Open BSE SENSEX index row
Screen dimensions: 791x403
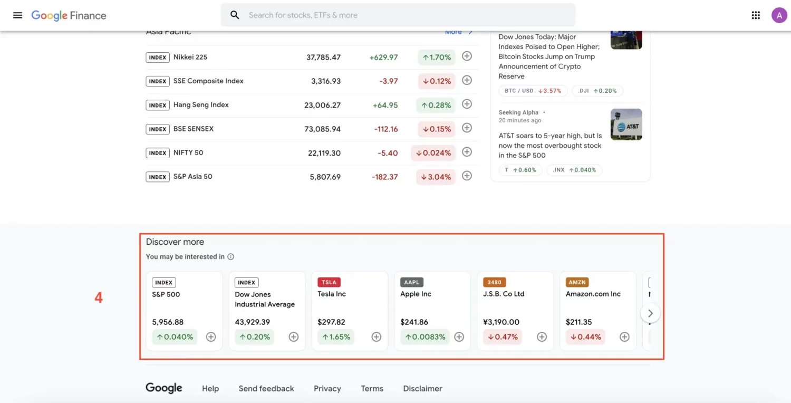312,129
